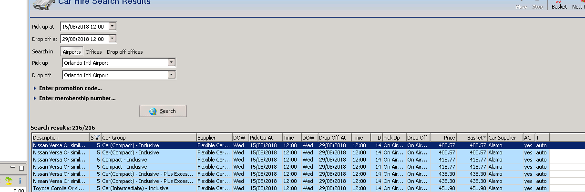Expand Enter membership number section
The image size is (585, 192).
click(x=77, y=98)
